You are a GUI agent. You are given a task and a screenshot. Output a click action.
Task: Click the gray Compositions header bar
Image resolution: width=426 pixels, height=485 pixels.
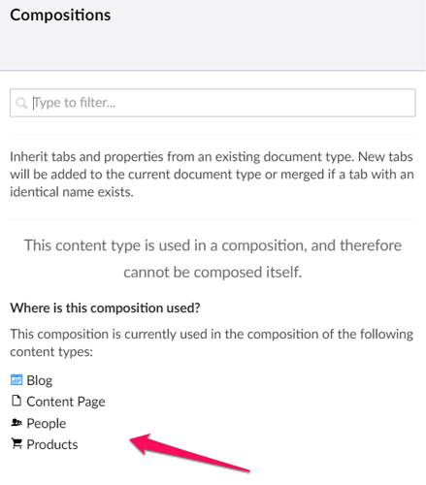pos(213,35)
